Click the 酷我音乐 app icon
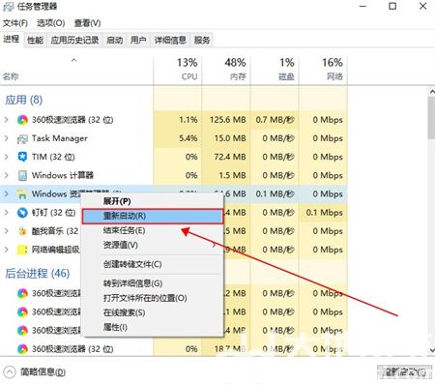The width and height of the screenshot is (435, 385). (22, 231)
